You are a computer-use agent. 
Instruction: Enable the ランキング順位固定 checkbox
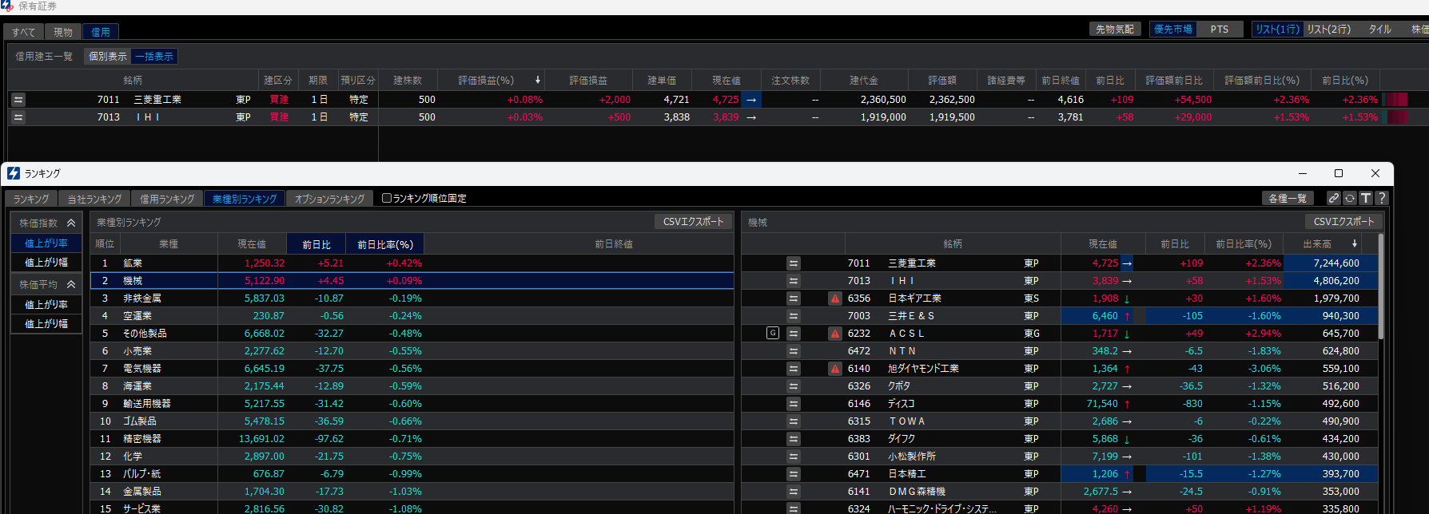387,198
